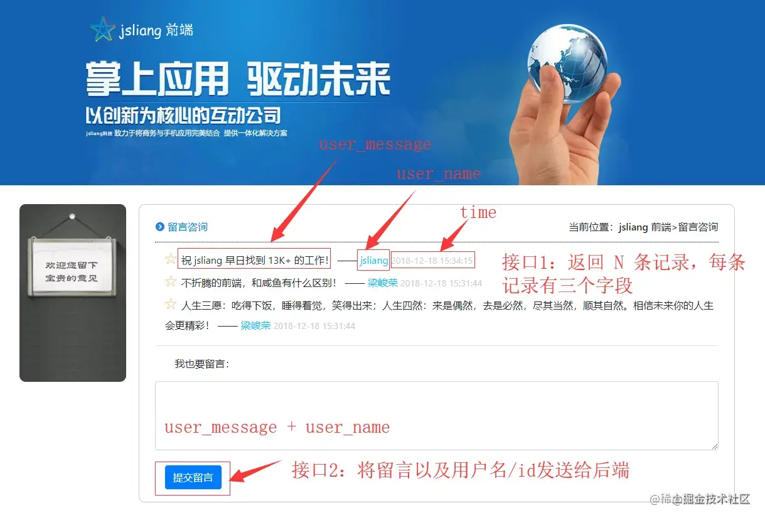This screenshot has width=765, height=520.
Task: Click the 掌上应用 驱动未来 banner headline
Action: coord(238,79)
